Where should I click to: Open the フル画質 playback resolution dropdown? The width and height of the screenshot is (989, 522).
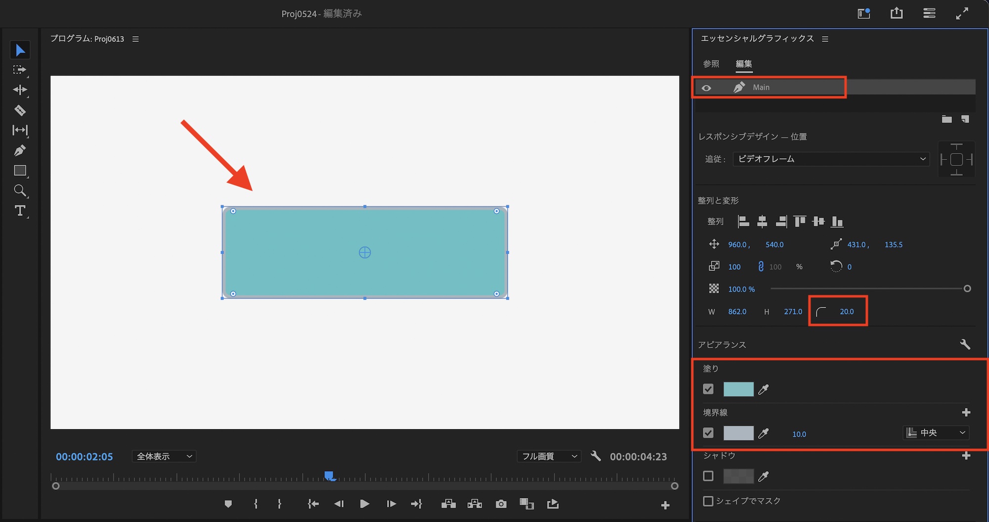[x=548, y=456]
